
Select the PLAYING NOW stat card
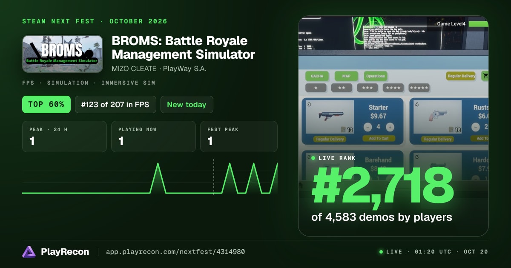[x=153, y=137]
